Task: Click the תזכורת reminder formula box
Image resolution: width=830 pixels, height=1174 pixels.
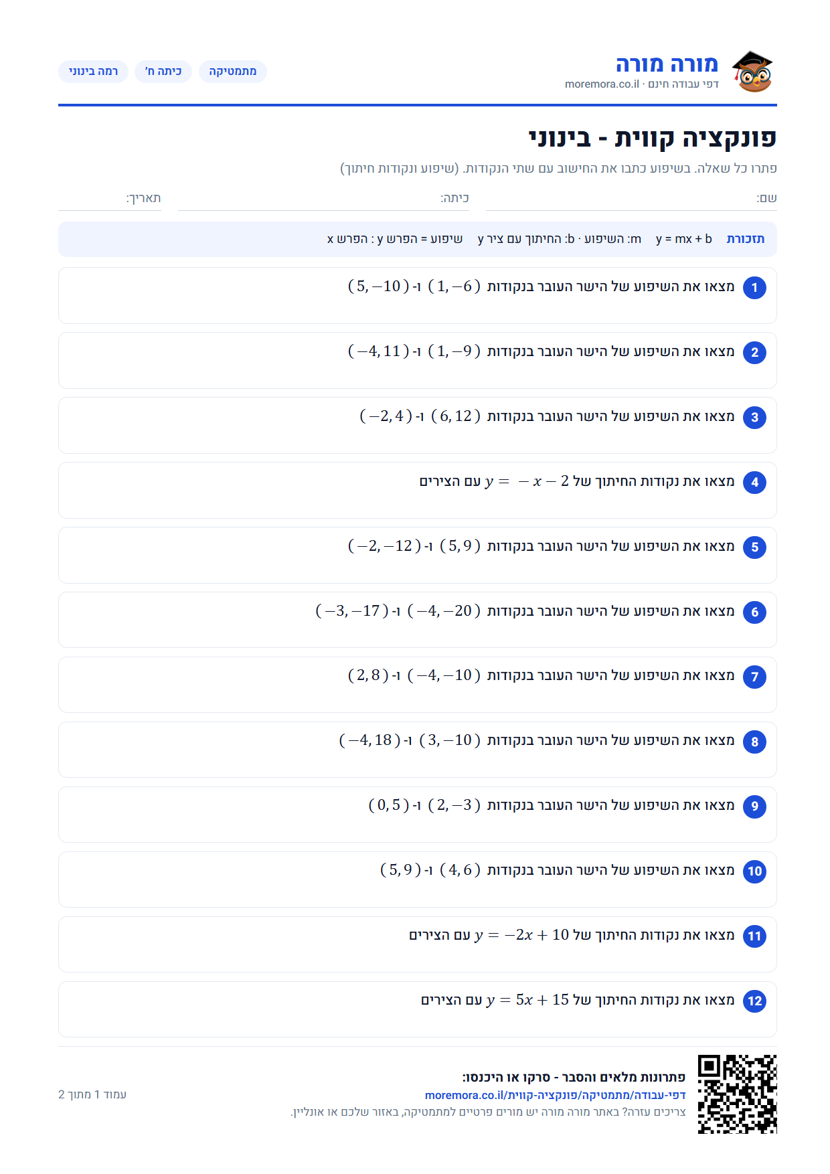Action: point(418,239)
